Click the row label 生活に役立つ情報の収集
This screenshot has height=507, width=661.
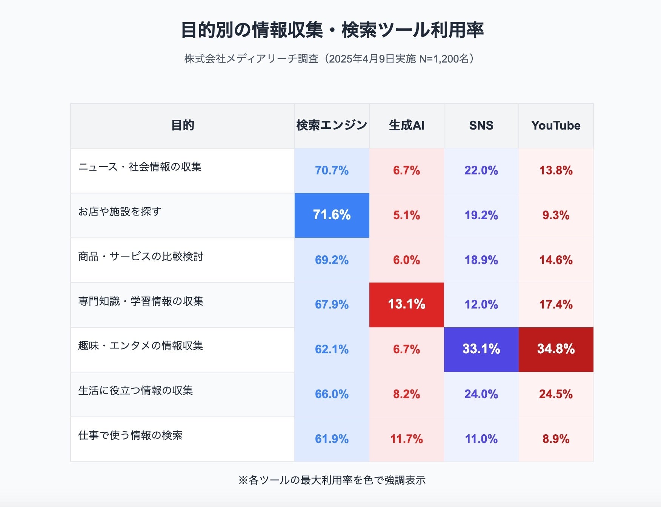(135, 391)
